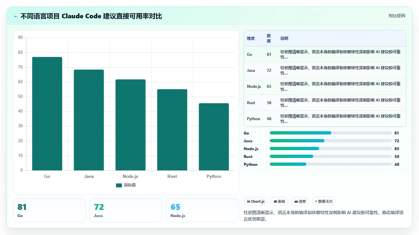Click the Node.js x-axis label

pyautogui.click(x=130, y=176)
